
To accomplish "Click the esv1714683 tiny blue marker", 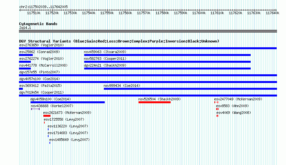I will coord(48,136).
